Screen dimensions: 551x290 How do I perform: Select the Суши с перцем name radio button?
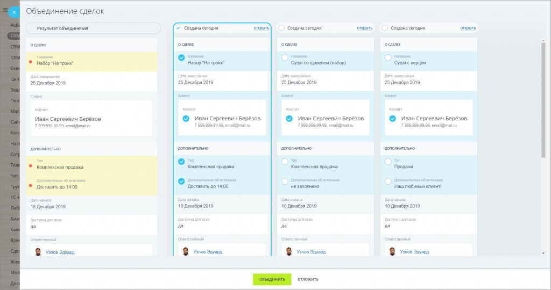click(x=388, y=58)
